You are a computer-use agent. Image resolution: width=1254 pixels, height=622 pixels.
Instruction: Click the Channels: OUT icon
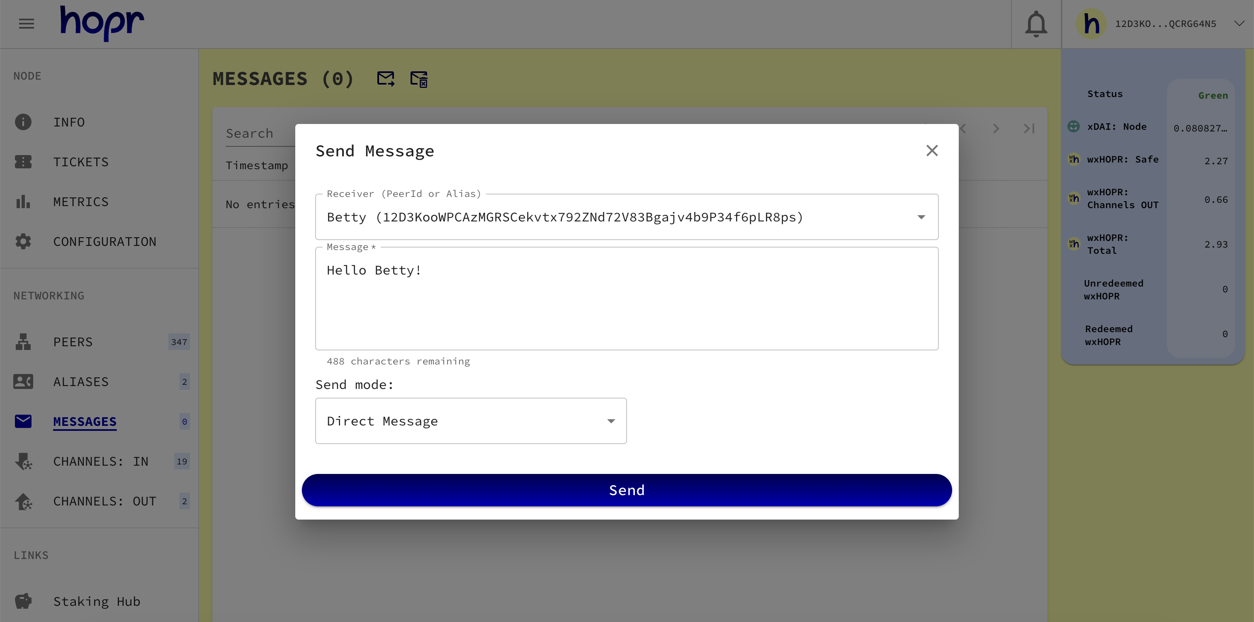point(23,501)
